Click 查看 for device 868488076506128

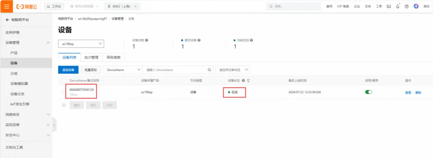(x=408, y=93)
